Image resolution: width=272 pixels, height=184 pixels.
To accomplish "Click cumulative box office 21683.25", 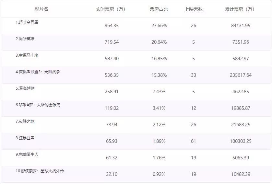I will (241, 125).
